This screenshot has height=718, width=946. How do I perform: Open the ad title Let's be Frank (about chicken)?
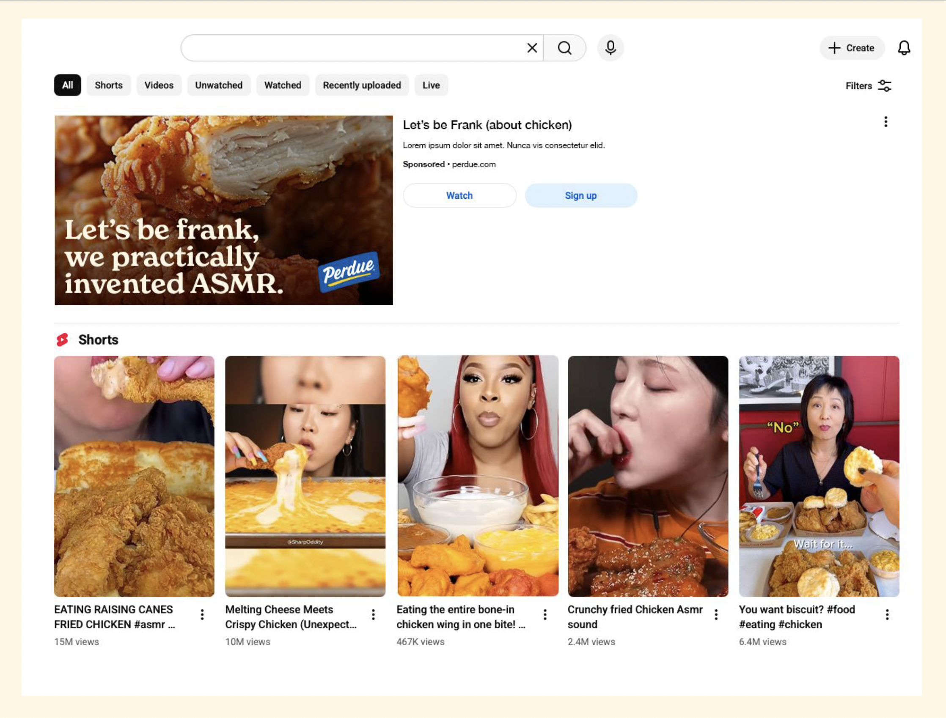[x=487, y=125]
